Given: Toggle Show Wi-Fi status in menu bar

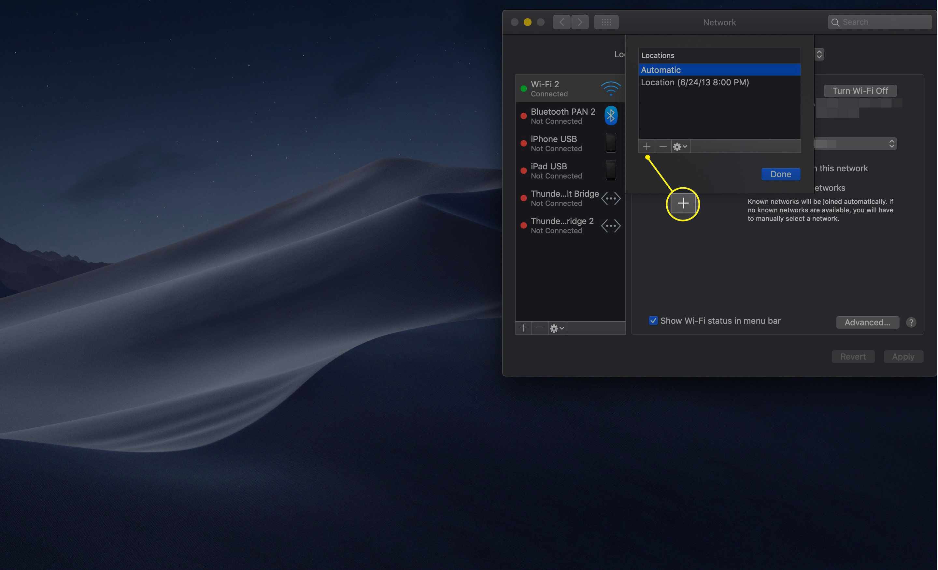Looking at the screenshot, I should tap(653, 320).
